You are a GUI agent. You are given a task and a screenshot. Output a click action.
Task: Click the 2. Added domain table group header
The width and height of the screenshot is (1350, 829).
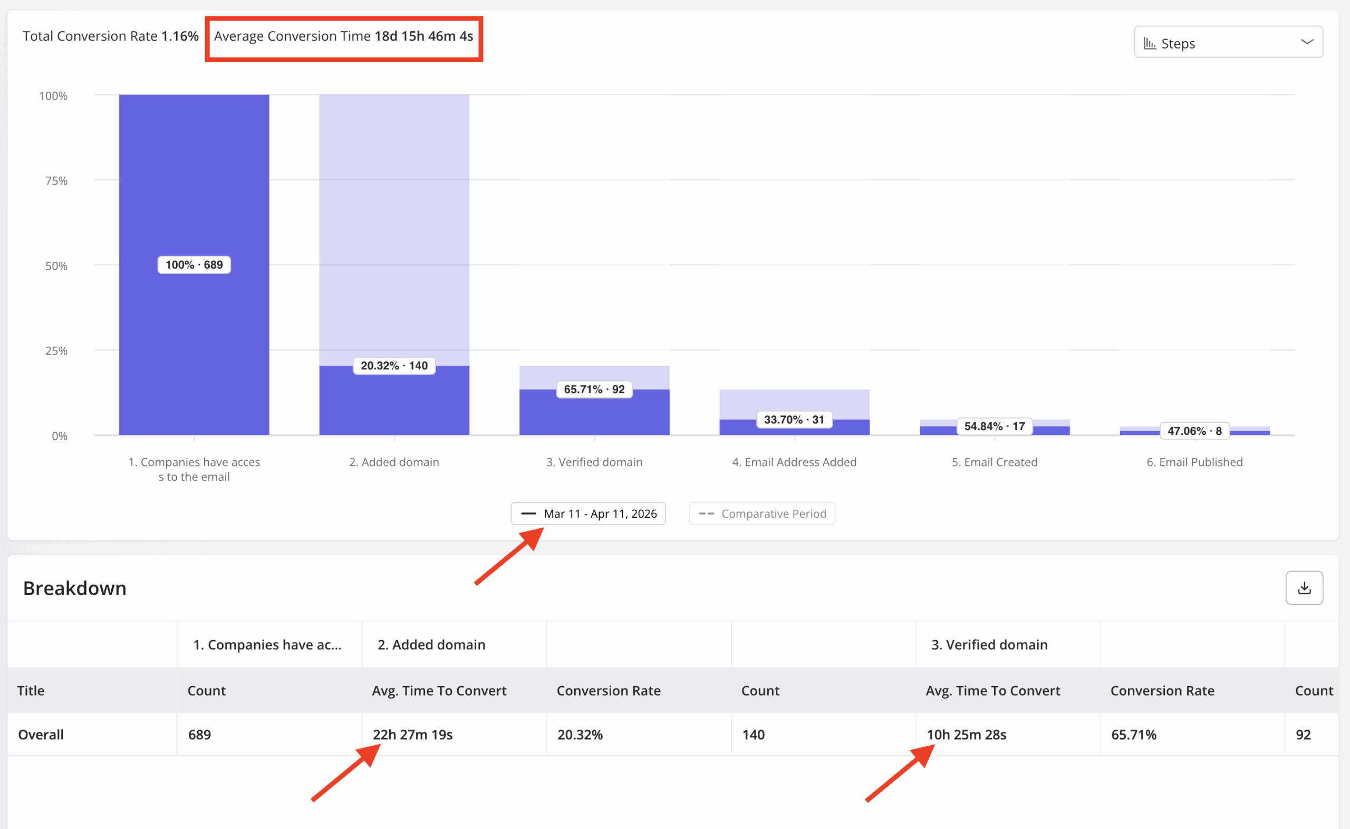click(431, 644)
